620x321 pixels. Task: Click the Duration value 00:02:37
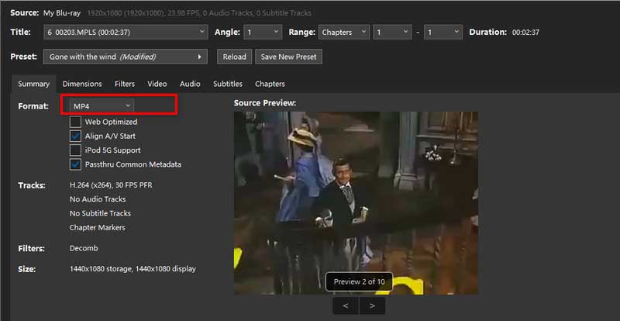(x=525, y=33)
